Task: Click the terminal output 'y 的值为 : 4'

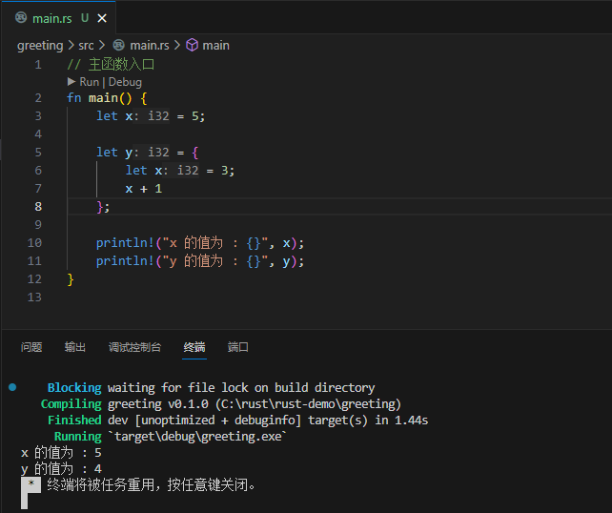Action: click(x=61, y=468)
